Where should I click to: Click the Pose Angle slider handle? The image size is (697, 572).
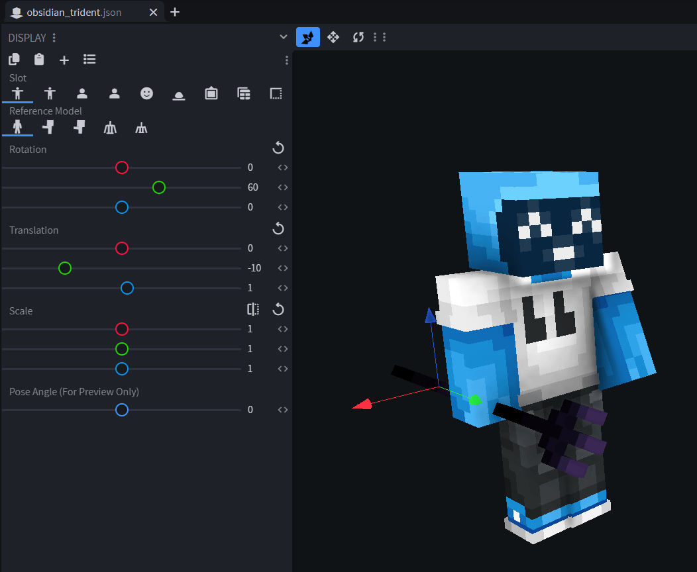click(122, 410)
